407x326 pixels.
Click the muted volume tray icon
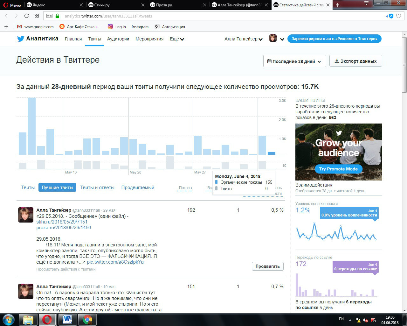tap(366, 320)
